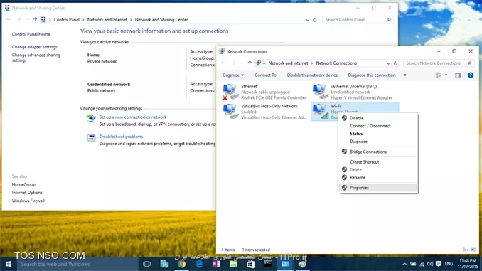Image resolution: width=482 pixels, height=271 pixels.
Task: Refresh the Network Connections address bar
Action: [x=395, y=63]
